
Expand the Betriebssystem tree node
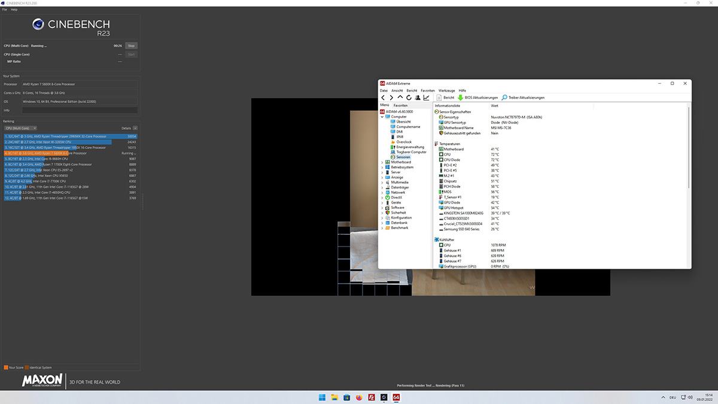pos(382,167)
